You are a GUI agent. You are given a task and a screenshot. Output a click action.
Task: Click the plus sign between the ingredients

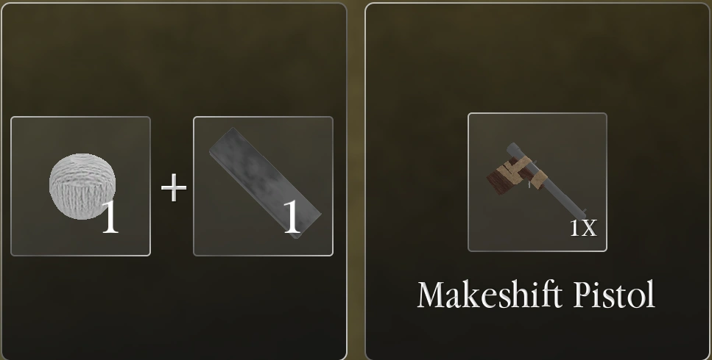[x=174, y=188]
